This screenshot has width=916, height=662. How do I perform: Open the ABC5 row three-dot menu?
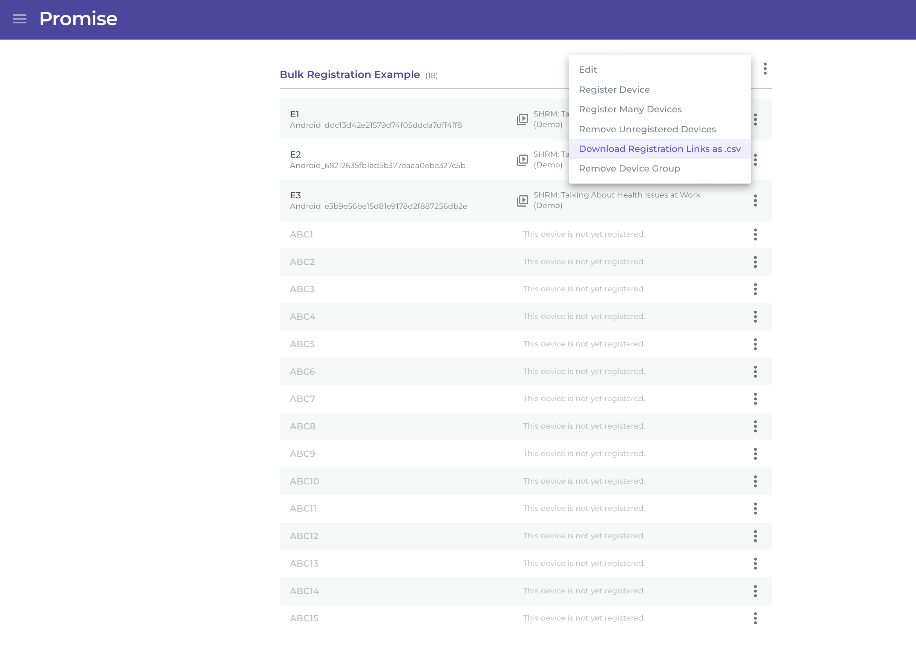click(755, 344)
